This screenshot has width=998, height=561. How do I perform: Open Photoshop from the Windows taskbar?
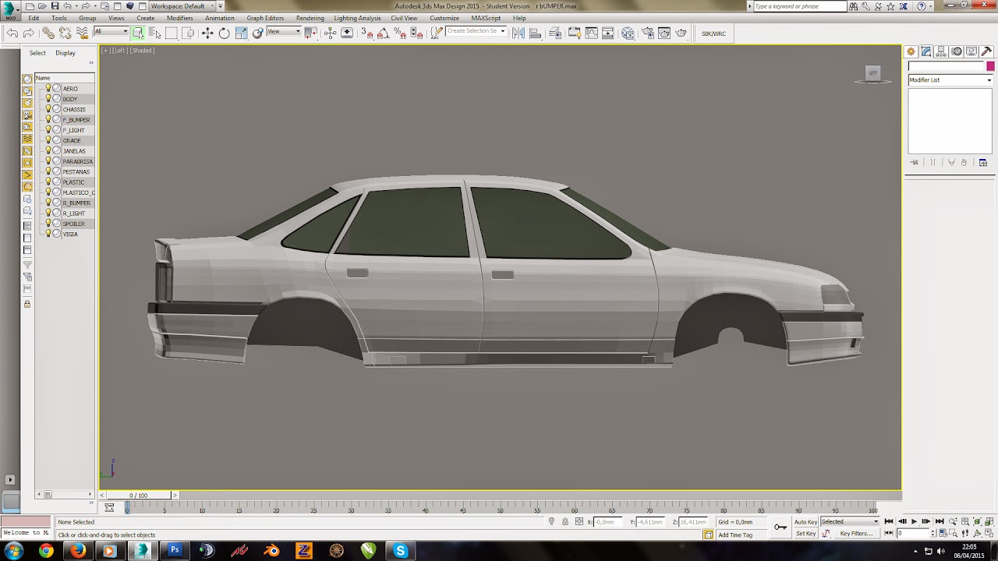tap(175, 551)
